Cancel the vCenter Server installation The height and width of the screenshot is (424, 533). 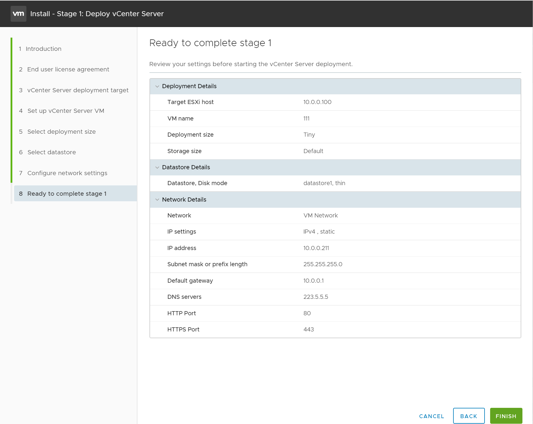tap(431, 416)
